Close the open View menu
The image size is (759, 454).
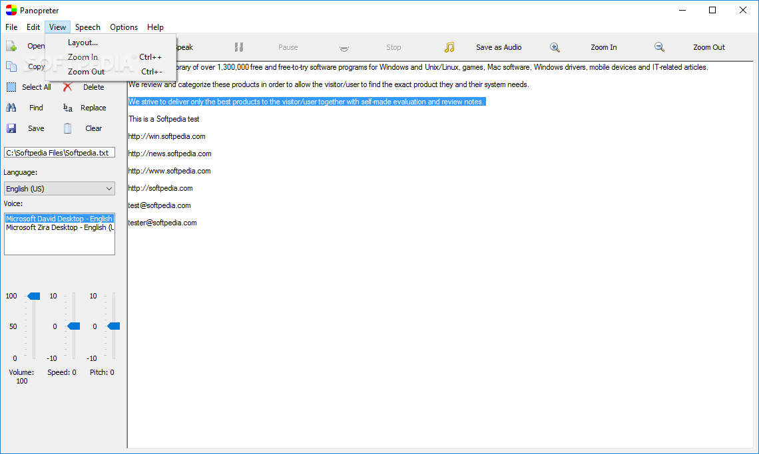click(x=57, y=27)
